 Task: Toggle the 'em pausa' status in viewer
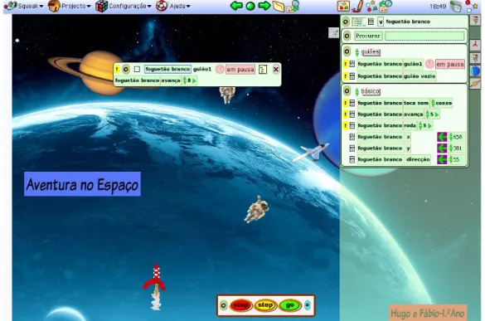tap(450, 64)
